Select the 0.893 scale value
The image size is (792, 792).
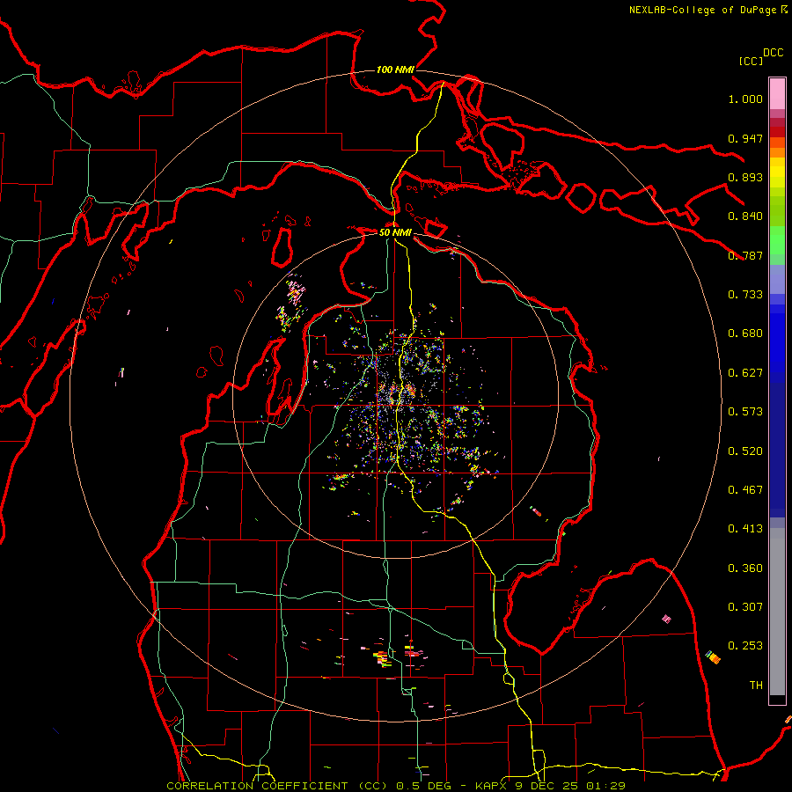pos(745,177)
